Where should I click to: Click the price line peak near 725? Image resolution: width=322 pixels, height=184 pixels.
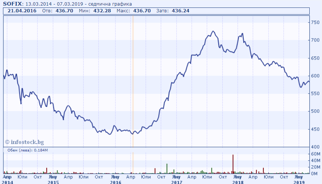click(213, 31)
